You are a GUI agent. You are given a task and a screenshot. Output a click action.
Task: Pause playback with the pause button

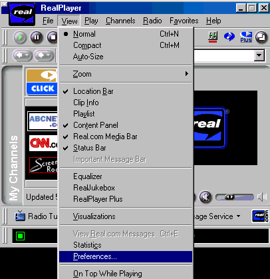(37, 37)
